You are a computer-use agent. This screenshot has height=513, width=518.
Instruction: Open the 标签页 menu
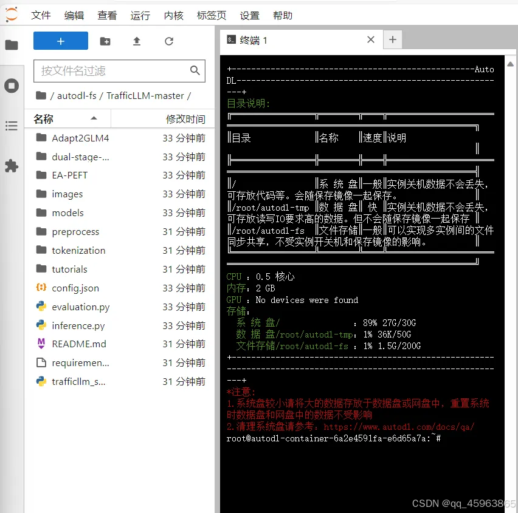(212, 15)
